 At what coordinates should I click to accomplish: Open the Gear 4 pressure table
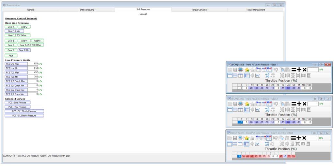point(24,41)
